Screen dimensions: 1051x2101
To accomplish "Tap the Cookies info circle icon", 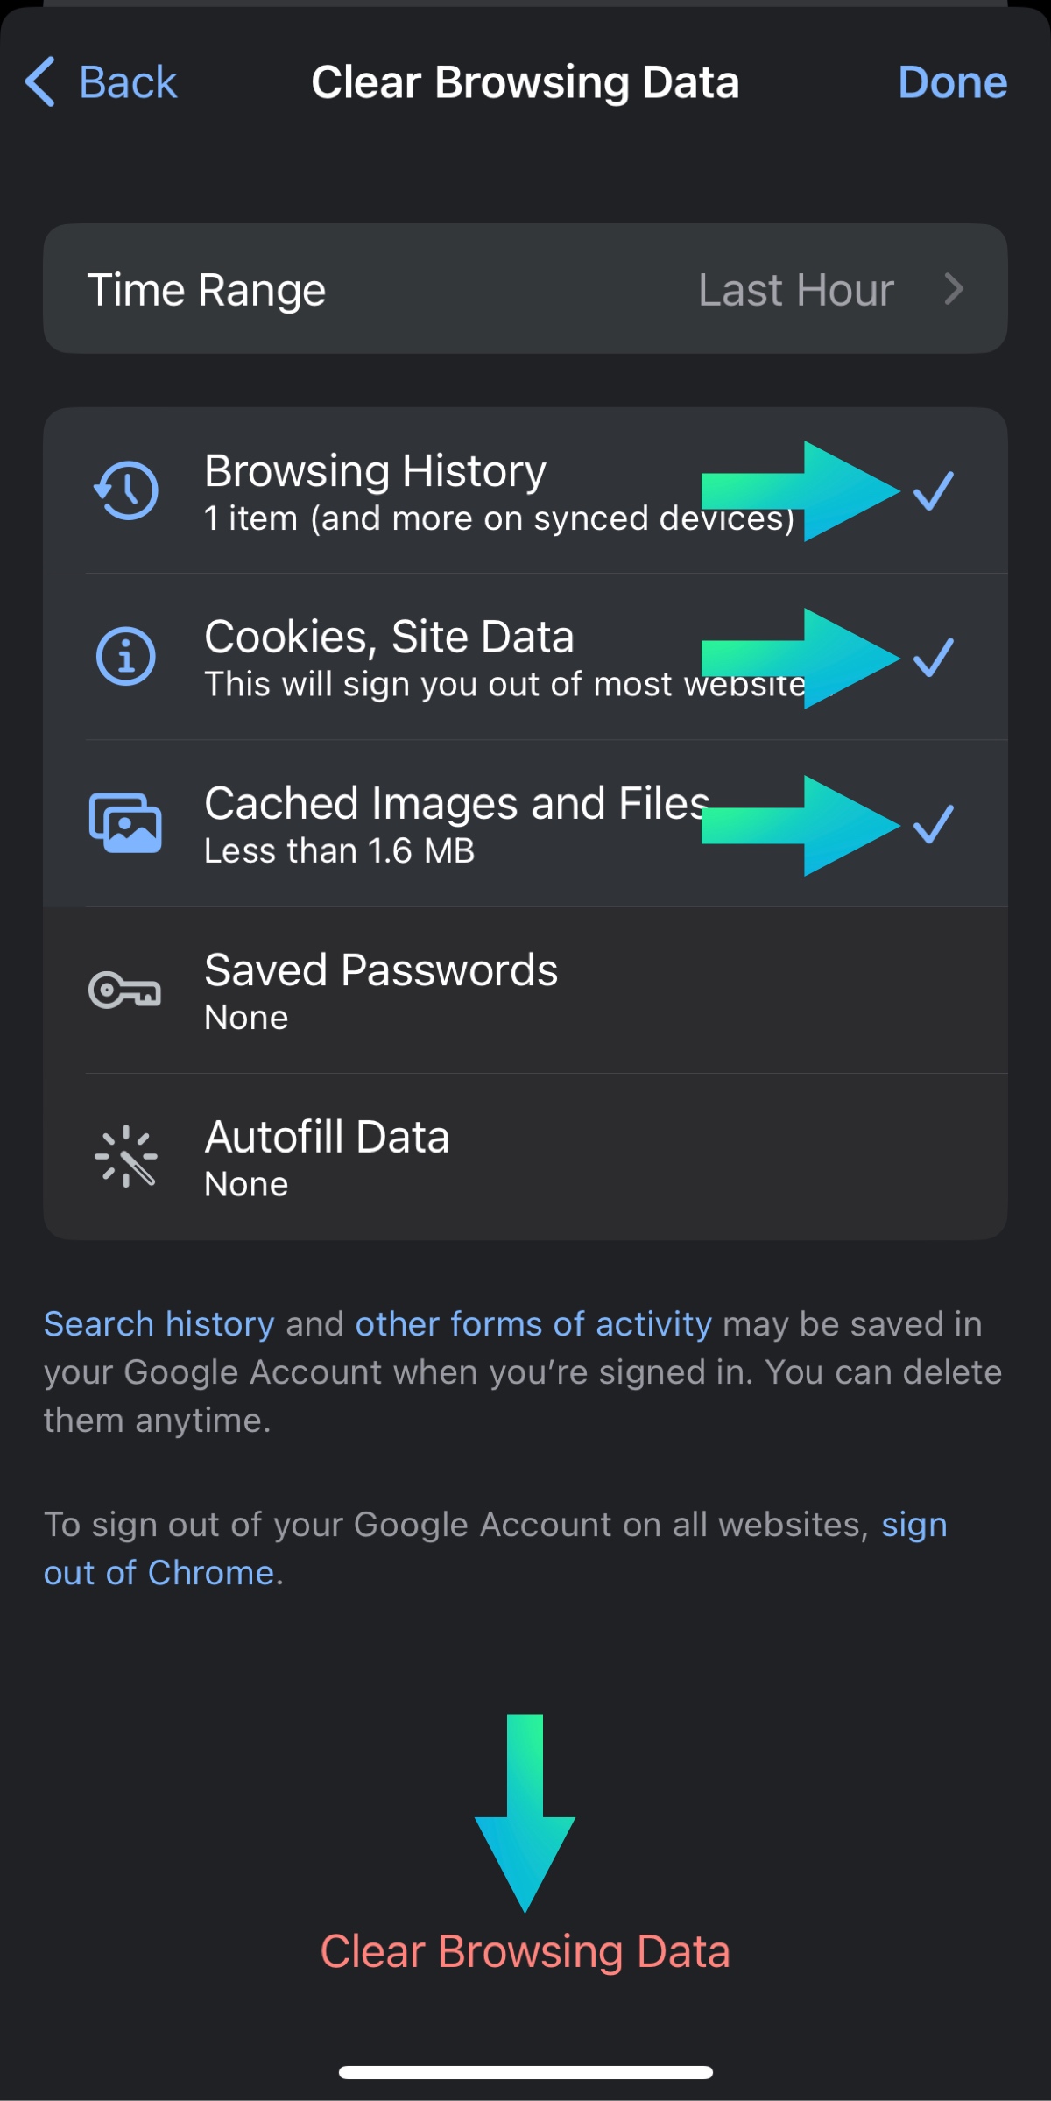I will coord(126,656).
